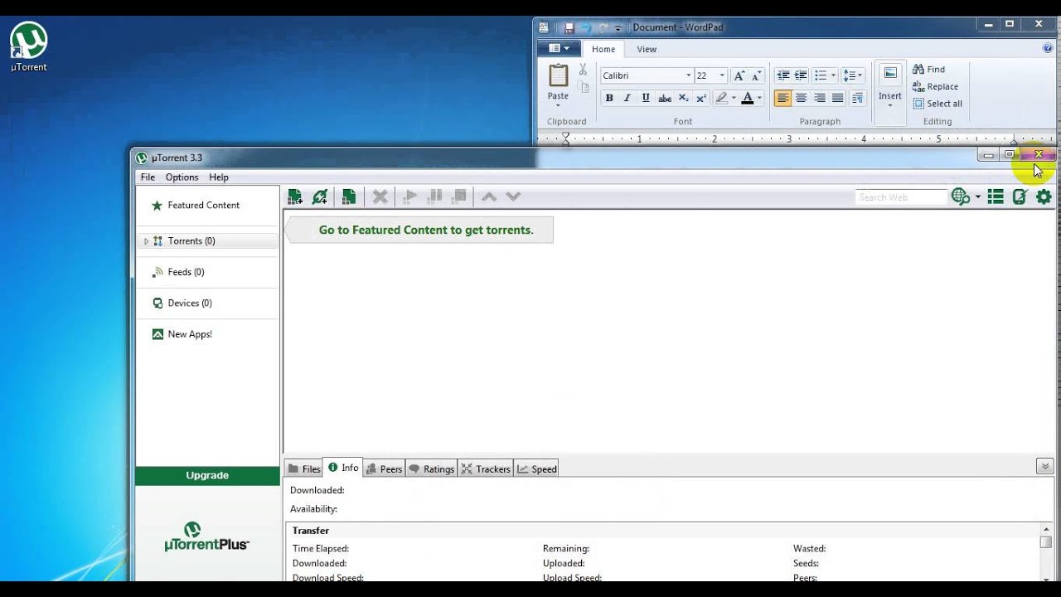This screenshot has height=597, width=1061.
Task: Click the uTorrentPlus logo banner
Action: click(x=206, y=536)
